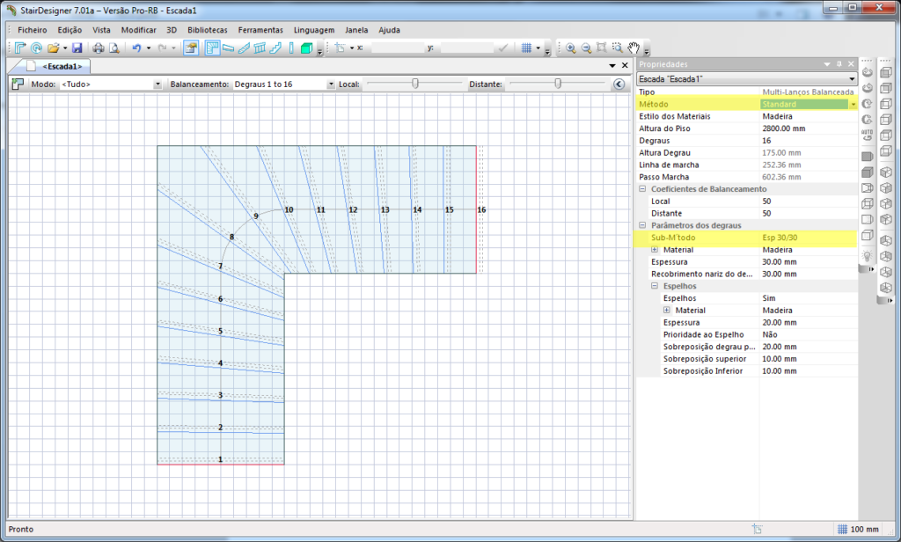The width and height of the screenshot is (901, 542).
Task: Toggle the Properties panel toolbar button
Action: pyautogui.click(x=190, y=48)
